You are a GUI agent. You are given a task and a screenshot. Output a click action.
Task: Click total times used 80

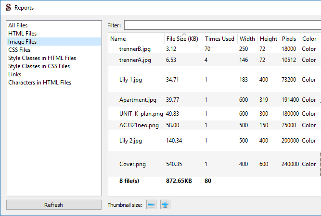click(208, 181)
